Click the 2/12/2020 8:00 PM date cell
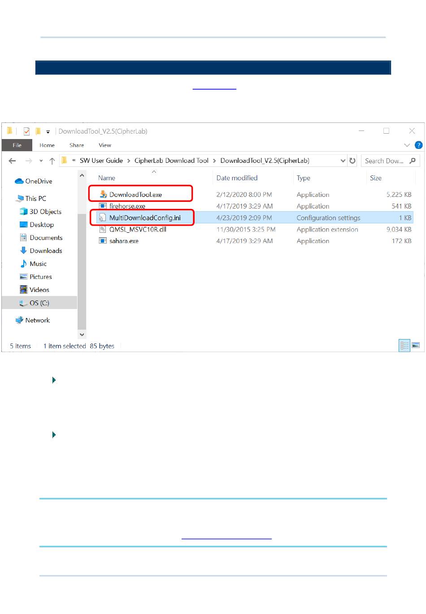 tap(244, 195)
